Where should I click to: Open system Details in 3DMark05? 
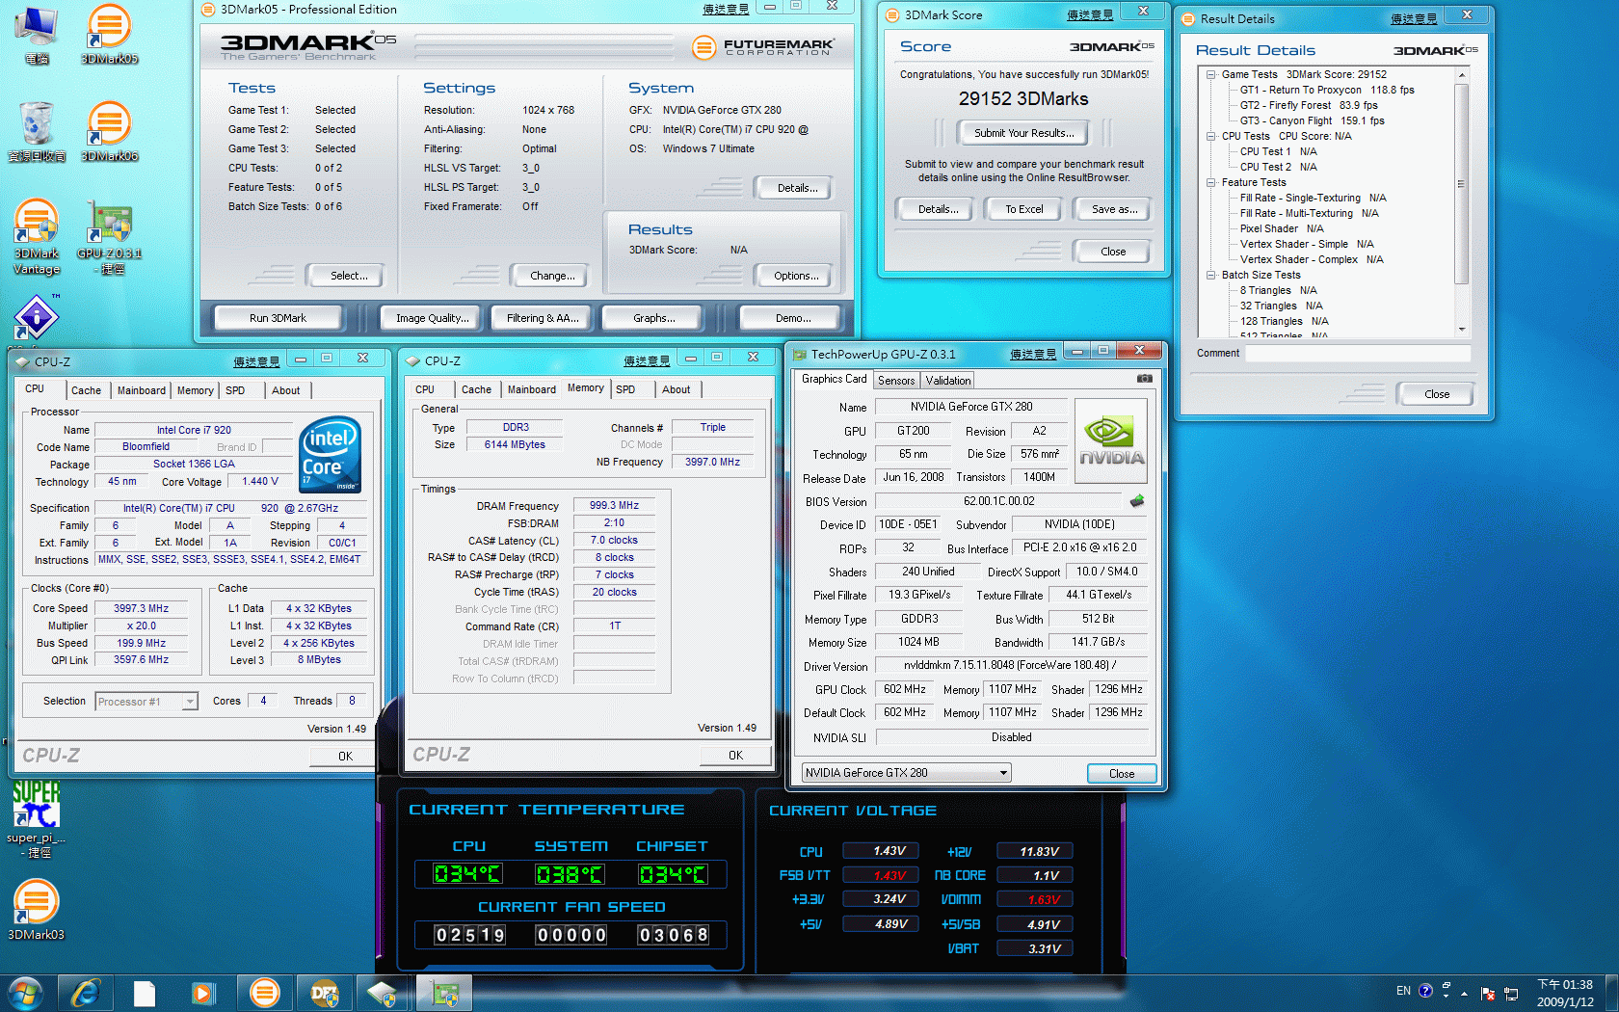(797, 188)
